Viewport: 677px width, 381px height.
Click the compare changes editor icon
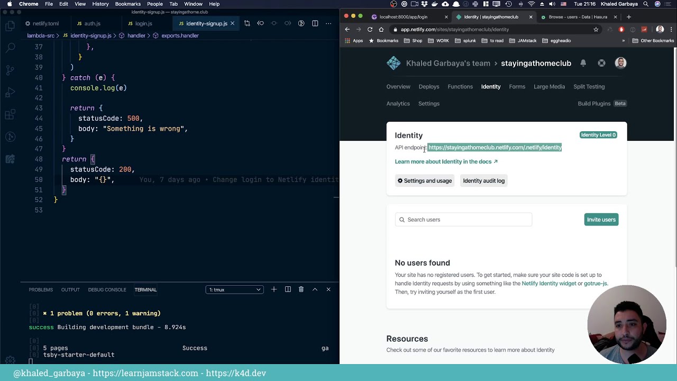click(x=247, y=23)
